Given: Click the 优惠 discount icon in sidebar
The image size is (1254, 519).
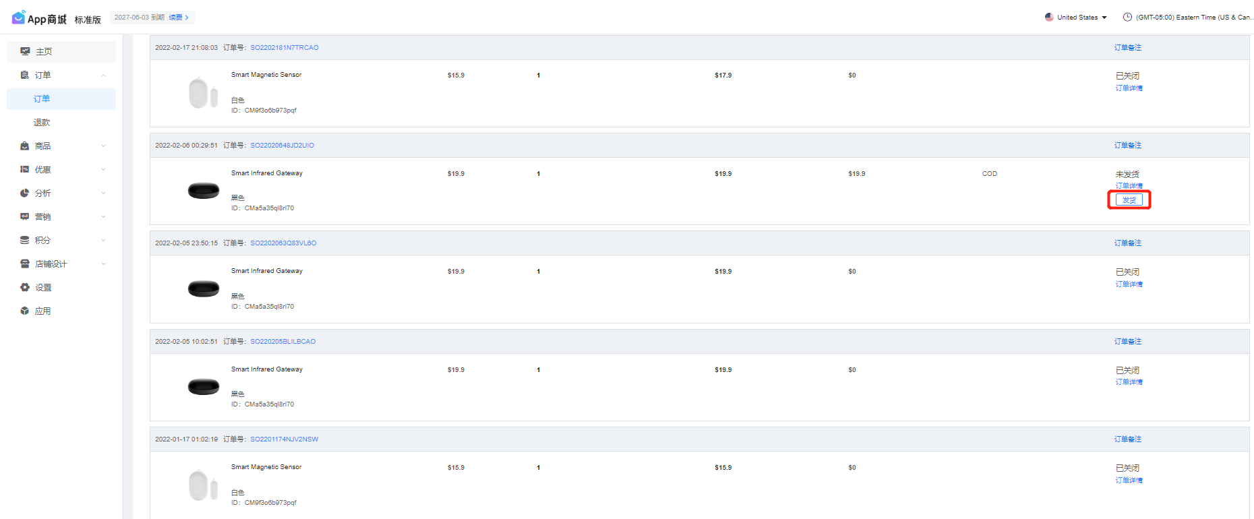Looking at the screenshot, I should tap(25, 169).
